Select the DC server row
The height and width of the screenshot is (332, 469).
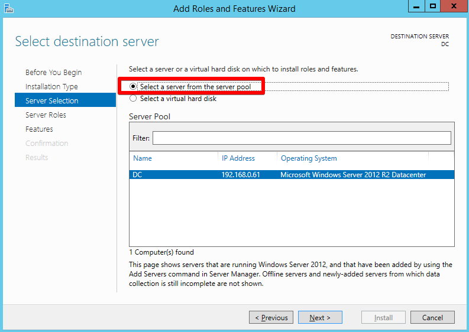292,175
